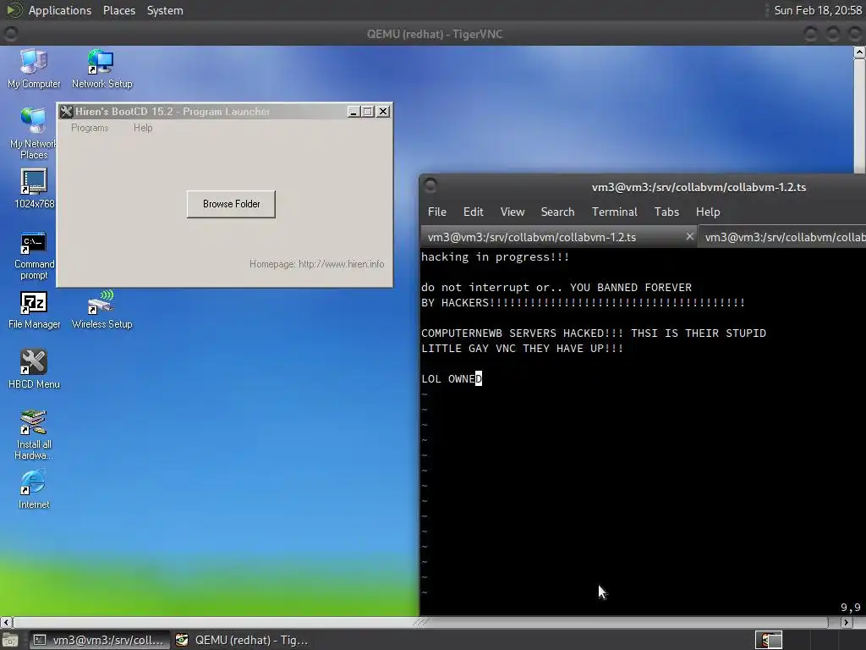
Task: Open Install all Hardware shortcut
Action: (34, 434)
